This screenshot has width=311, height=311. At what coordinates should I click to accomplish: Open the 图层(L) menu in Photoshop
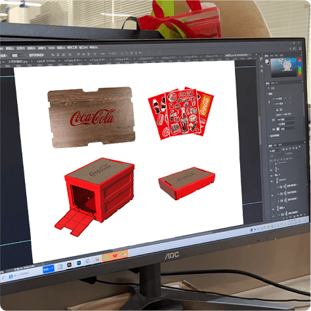coord(10,49)
